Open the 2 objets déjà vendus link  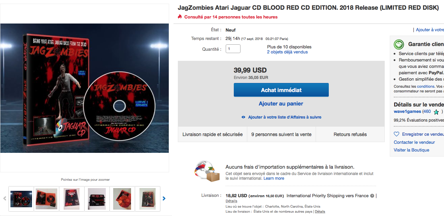coord(287,52)
